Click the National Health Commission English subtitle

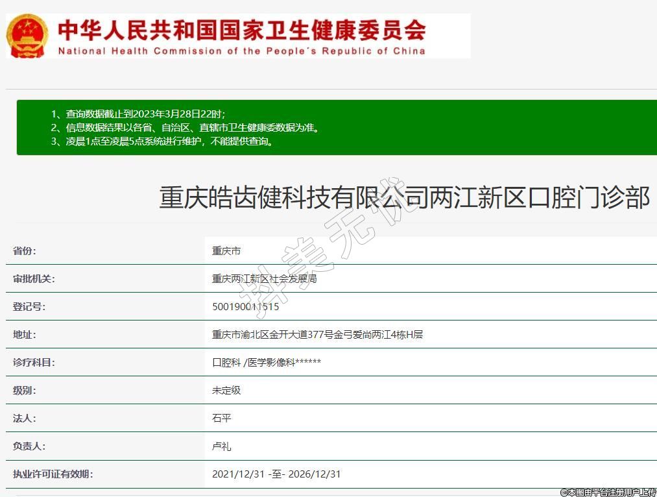tap(241, 51)
